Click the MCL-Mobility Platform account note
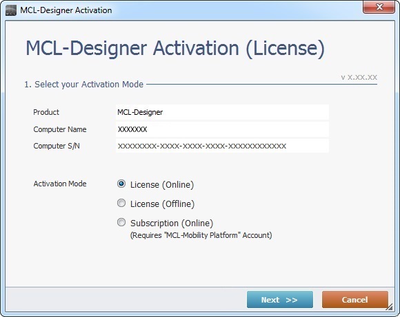 tap(201, 235)
